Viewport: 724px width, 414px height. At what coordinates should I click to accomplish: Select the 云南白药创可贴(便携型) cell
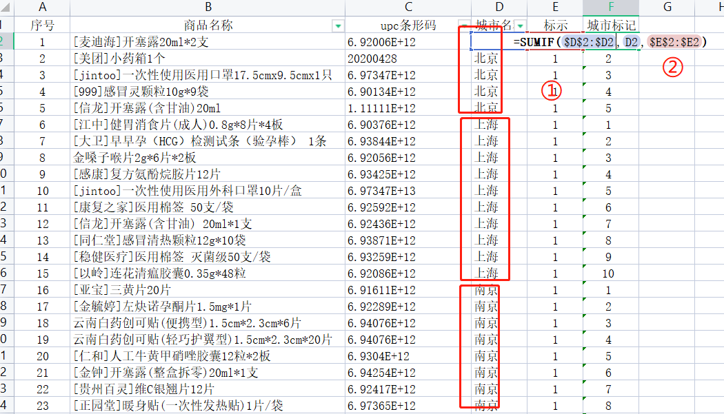coord(208,324)
